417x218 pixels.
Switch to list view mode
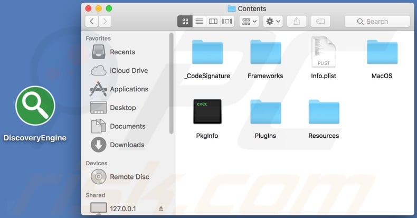199,22
